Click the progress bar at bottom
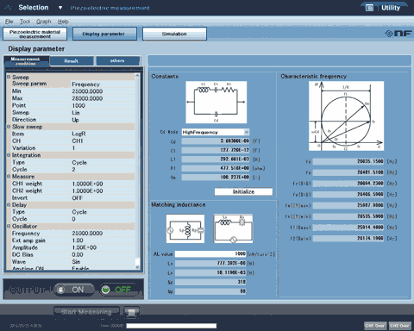Screen dimensions: 414x331 [172, 326]
